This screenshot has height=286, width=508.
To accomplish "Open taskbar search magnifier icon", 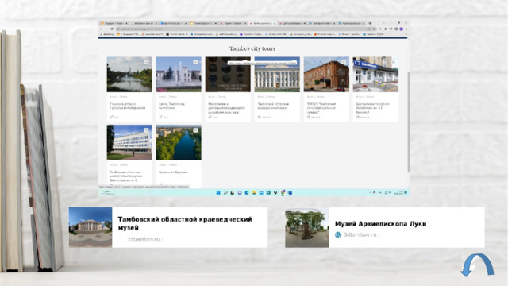I will [x=225, y=192].
